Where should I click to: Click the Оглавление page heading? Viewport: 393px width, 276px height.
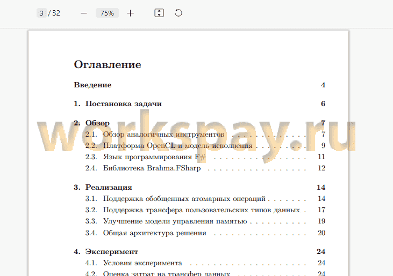click(x=108, y=64)
